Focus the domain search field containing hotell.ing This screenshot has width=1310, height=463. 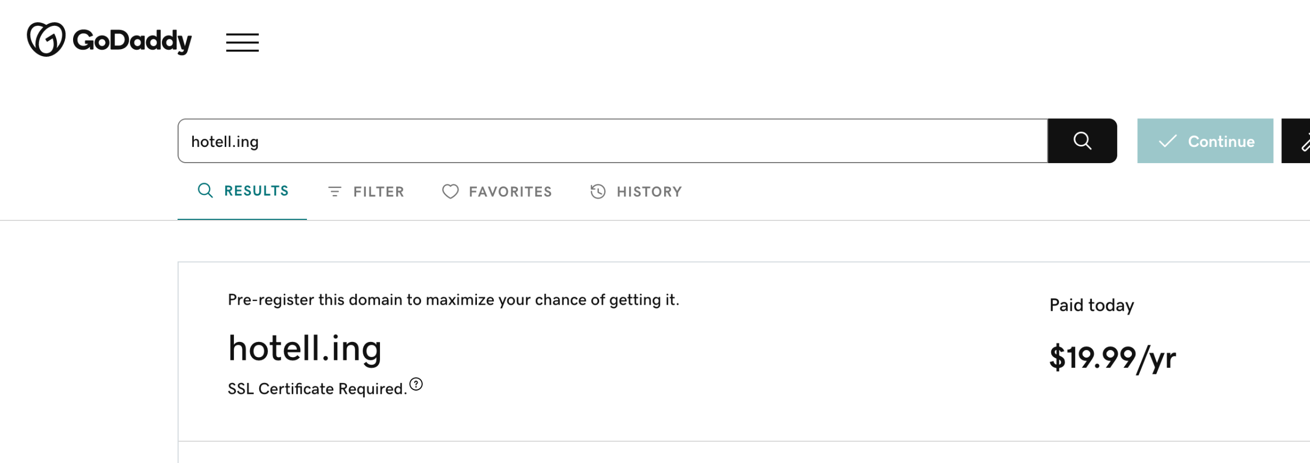pyautogui.click(x=612, y=142)
